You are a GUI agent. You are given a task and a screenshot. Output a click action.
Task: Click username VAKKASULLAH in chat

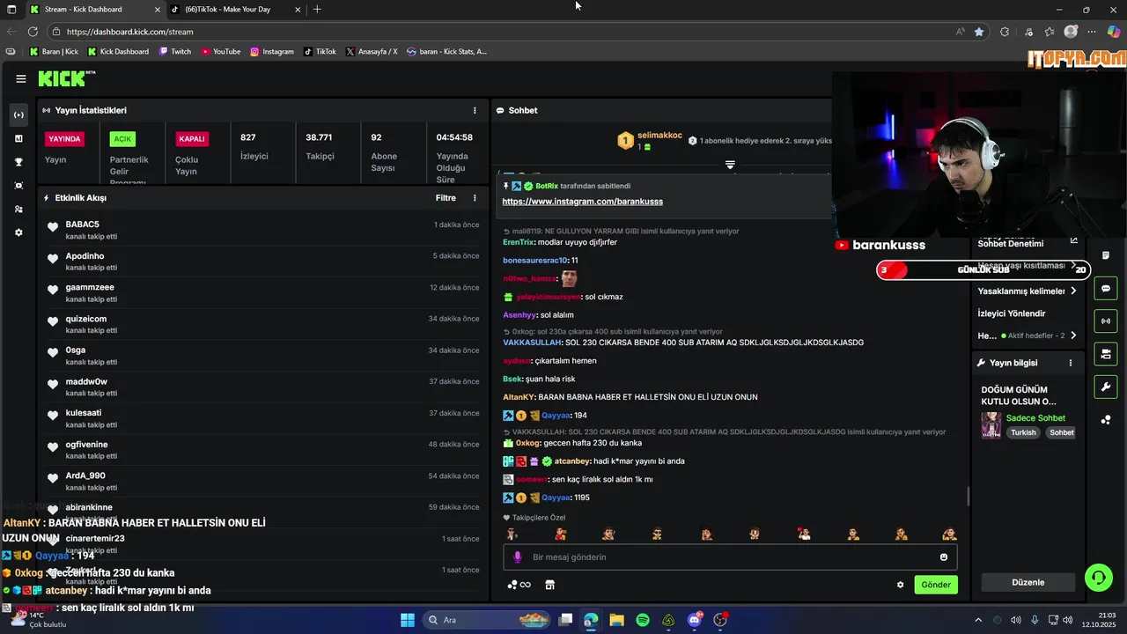tap(532, 343)
